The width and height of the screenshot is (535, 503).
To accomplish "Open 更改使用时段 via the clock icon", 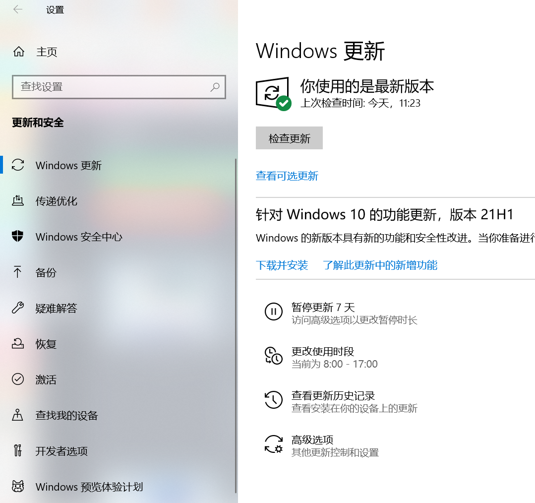I will click(x=274, y=356).
